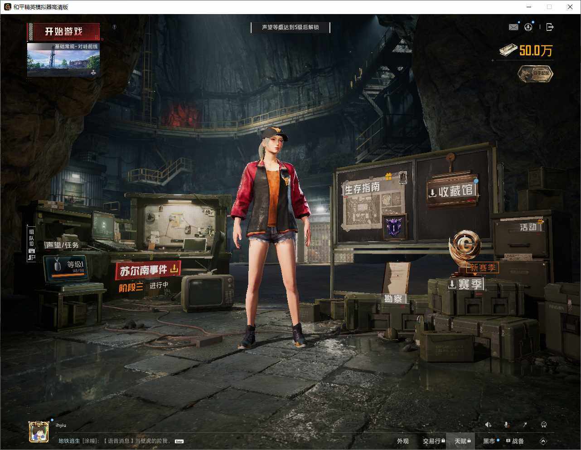Click the emulator app logo in title bar
This screenshot has height=450, width=581.
pos(7,7)
